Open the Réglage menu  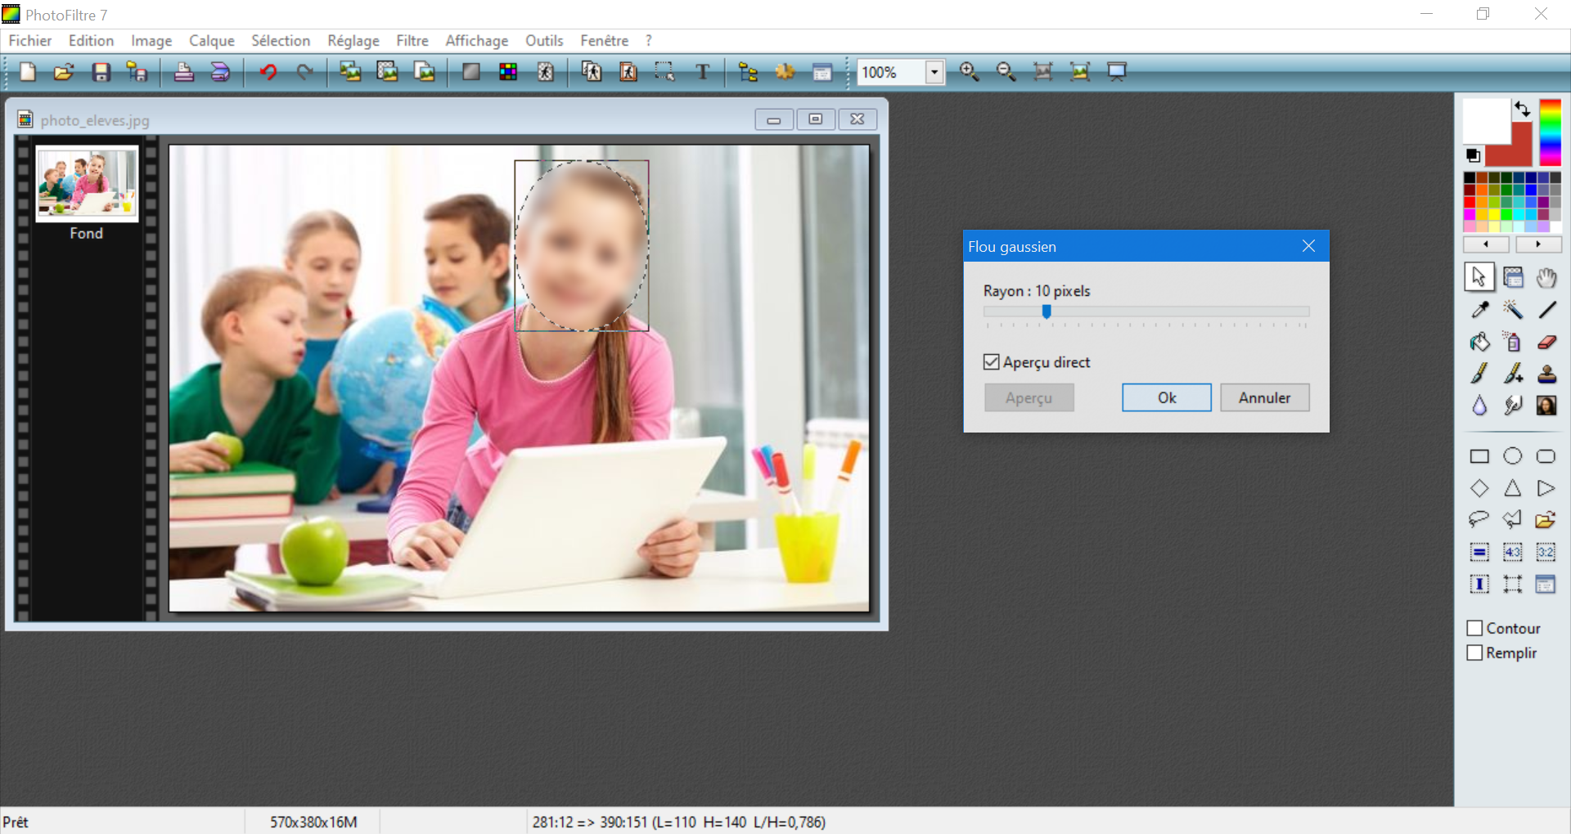click(x=353, y=41)
